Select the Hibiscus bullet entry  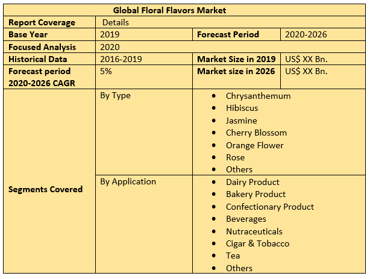click(242, 108)
